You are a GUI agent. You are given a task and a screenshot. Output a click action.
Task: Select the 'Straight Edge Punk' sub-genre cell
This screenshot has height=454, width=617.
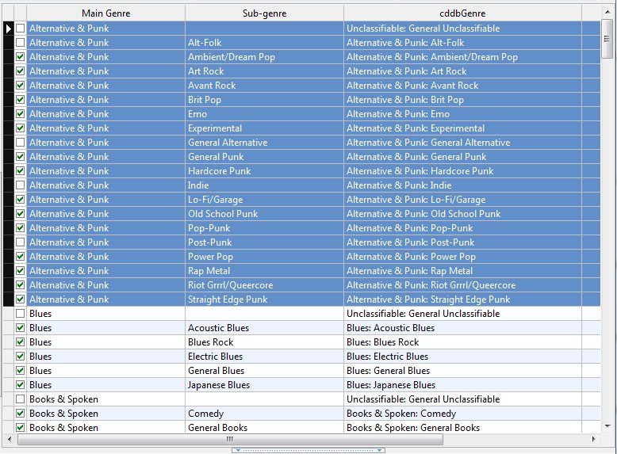pos(264,299)
